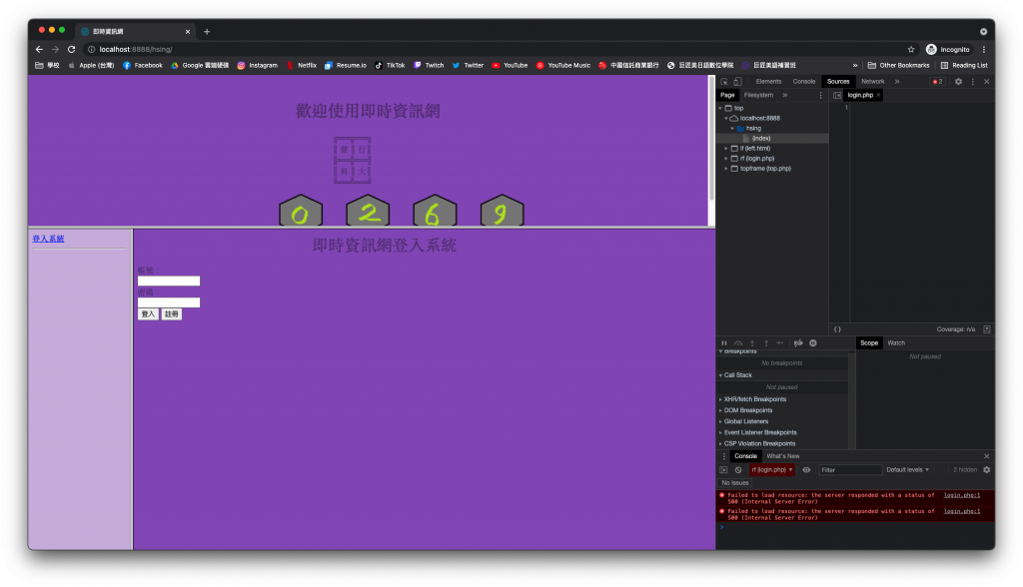Expand XHR/fetch Breakpoints section
Screen dimensions: 1023x587
pyautogui.click(x=755, y=399)
